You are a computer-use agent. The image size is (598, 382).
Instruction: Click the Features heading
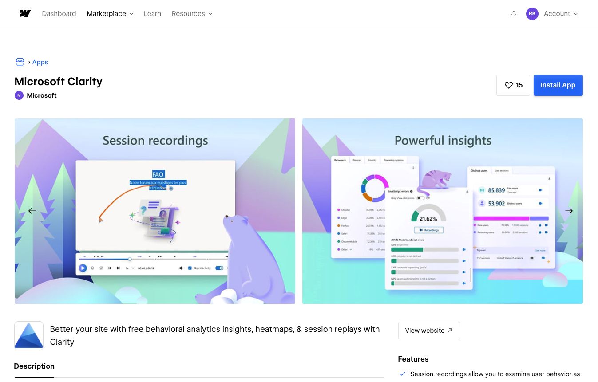(x=413, y=359)
